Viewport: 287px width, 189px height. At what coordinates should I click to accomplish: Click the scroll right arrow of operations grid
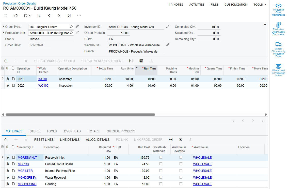pyautogui.click(x=266, y=114)
